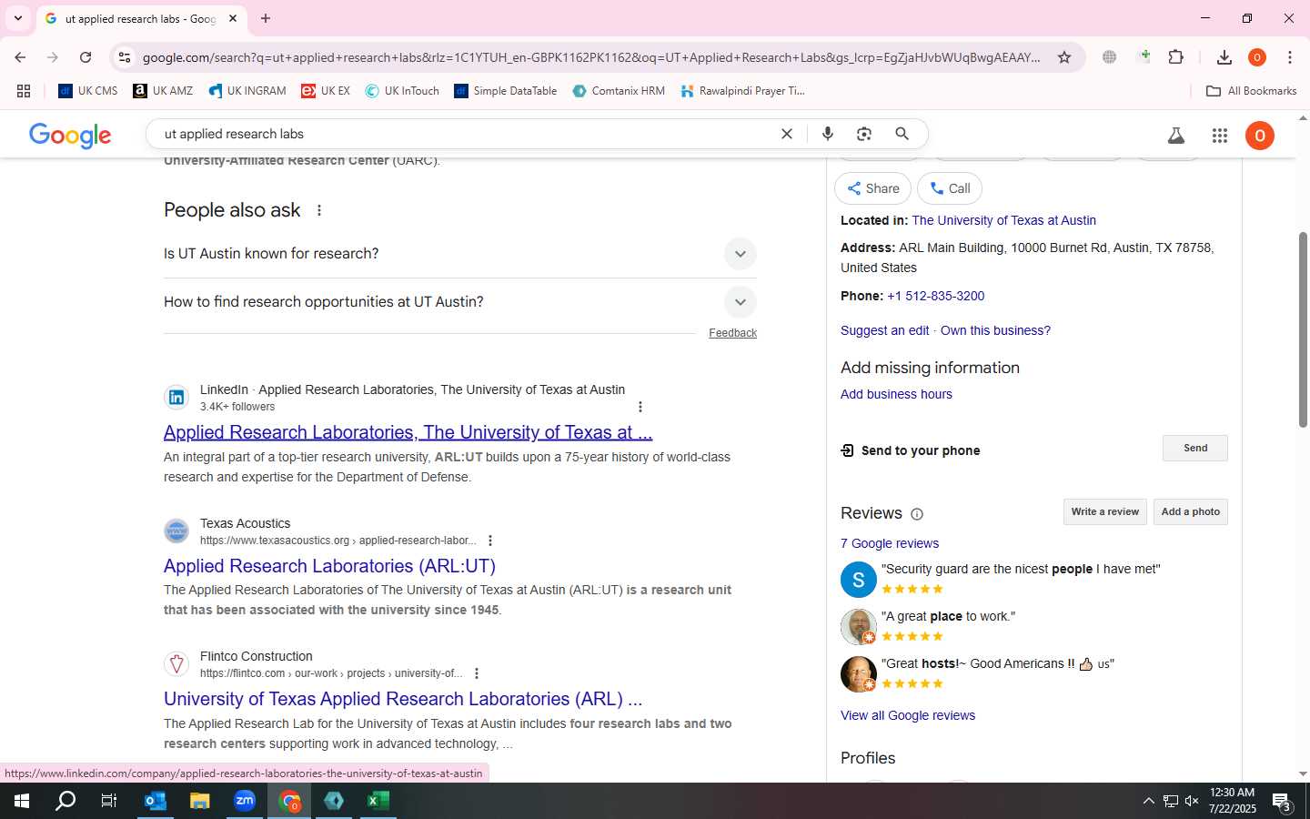
Task: Click Own this business? link
Action: point(995,330)
